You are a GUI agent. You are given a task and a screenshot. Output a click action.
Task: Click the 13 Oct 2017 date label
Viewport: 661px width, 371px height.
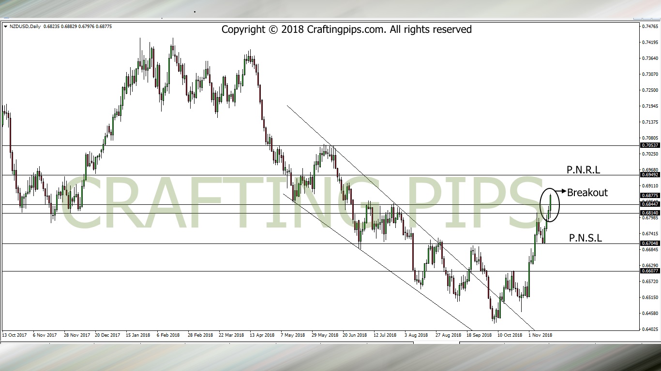pyautogui.click(x=14, y=335)
